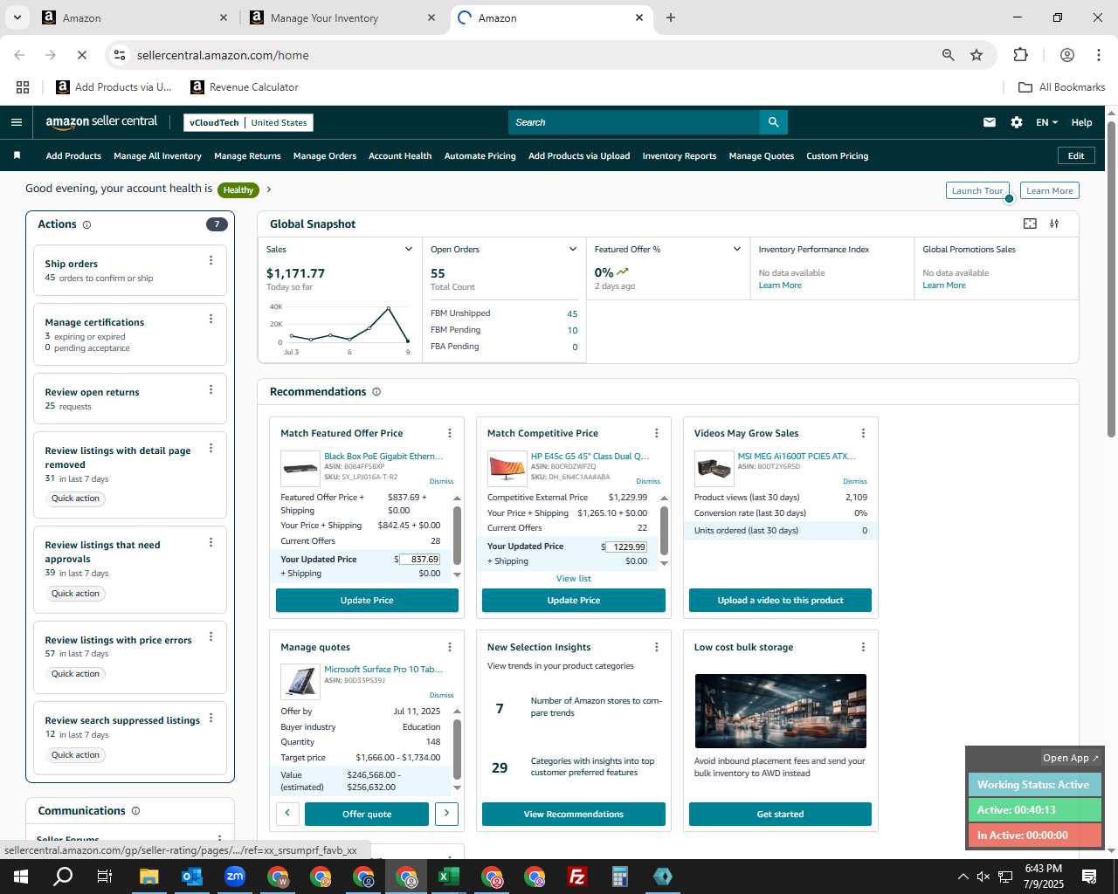Click Quick action under price errors listings
1118x894 pixels.
pyautogui.click(x=75, y=674)
